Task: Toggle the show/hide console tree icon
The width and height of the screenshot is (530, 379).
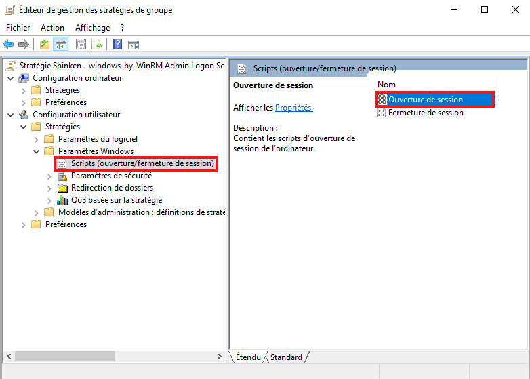Action: tap(60, 45)
